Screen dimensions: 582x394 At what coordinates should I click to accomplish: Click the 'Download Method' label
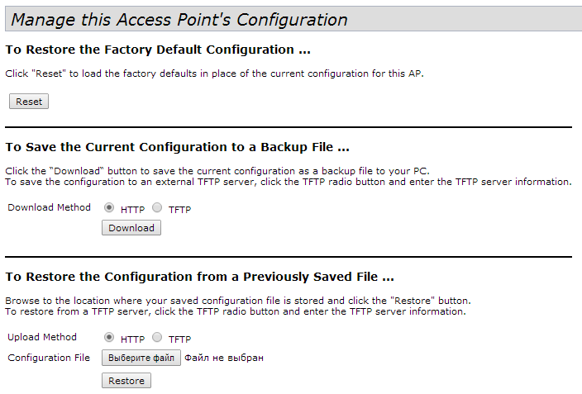pos(50,207)
